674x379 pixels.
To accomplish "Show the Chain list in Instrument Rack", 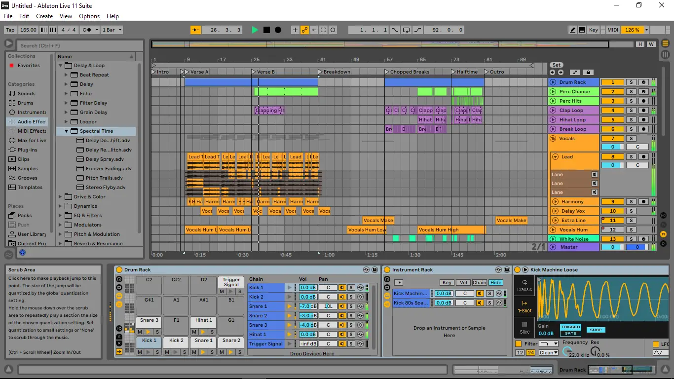I will pos(480,283).
